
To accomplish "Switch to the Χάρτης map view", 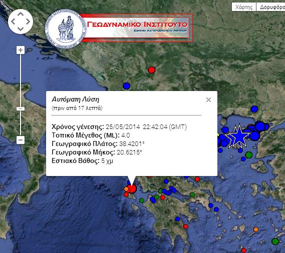I will point(244,7).
